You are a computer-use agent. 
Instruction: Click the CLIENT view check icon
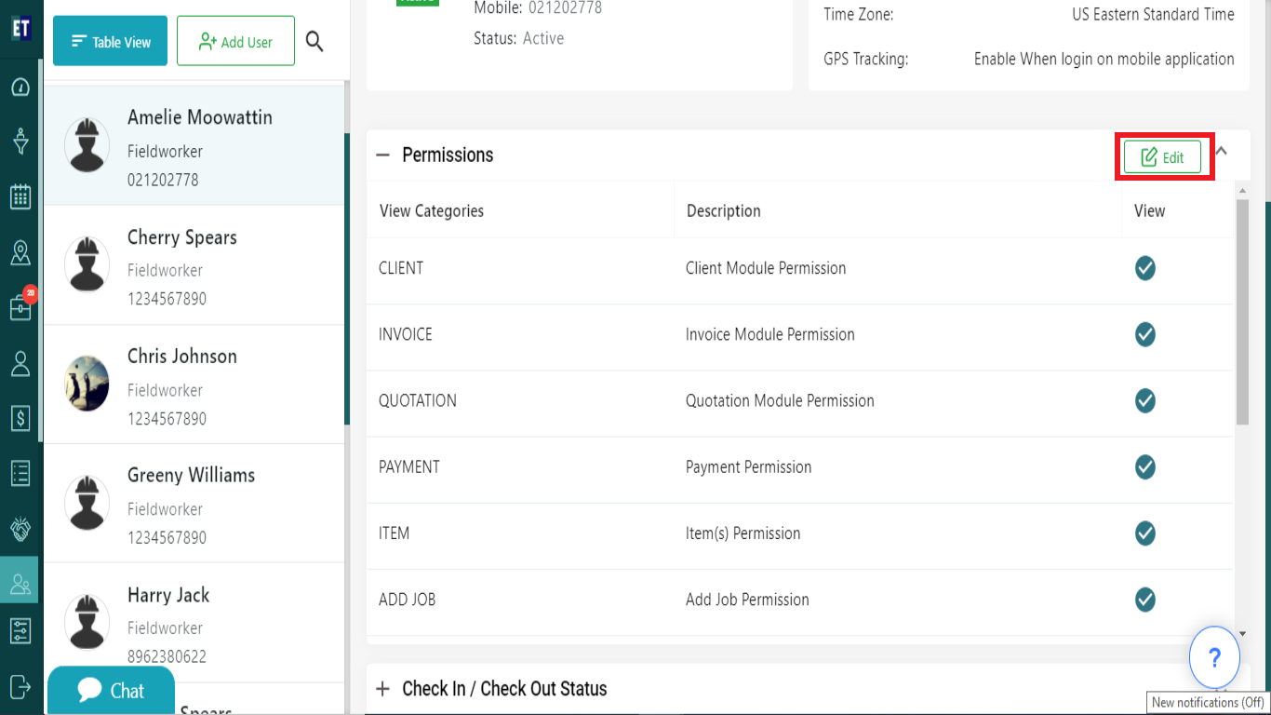point(1145,268)
